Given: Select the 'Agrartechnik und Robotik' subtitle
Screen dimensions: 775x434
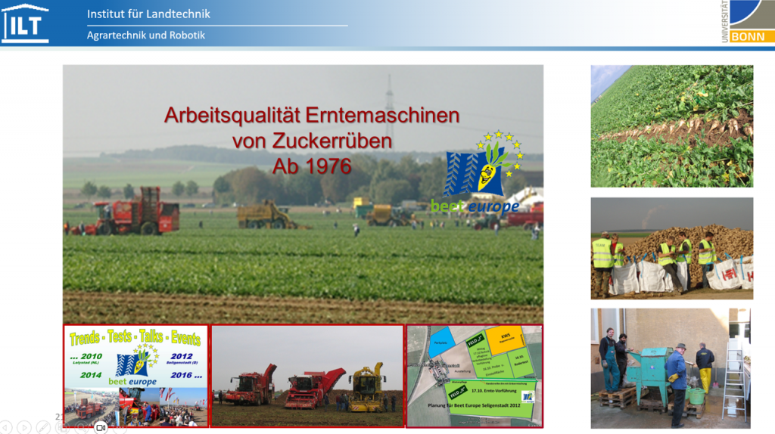Looking at the screenshot, I should (x=145, y=35).
